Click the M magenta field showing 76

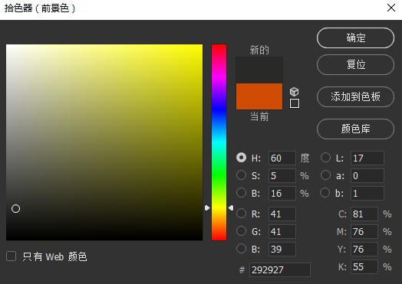click(364, 231)
